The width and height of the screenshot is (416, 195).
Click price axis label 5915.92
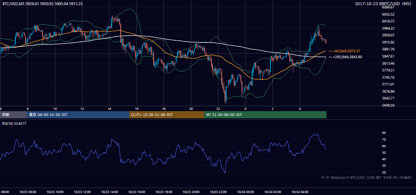point(388,42)
